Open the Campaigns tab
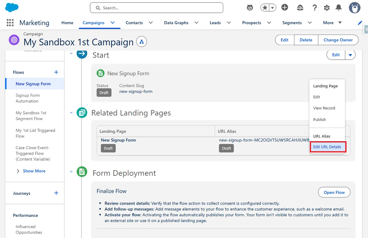 [94, 23]
